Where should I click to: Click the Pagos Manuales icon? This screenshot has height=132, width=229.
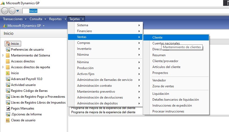(x=8, y=108)
